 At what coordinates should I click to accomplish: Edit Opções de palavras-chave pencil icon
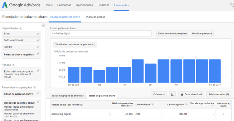(38, 101)
